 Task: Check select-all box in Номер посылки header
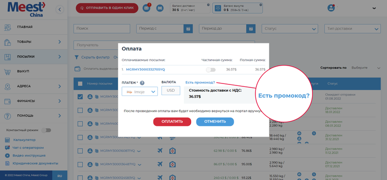80,83
